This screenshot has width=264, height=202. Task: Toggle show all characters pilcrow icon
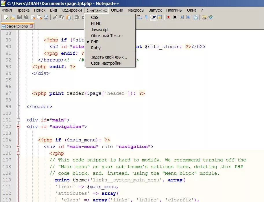click(146, 17)
